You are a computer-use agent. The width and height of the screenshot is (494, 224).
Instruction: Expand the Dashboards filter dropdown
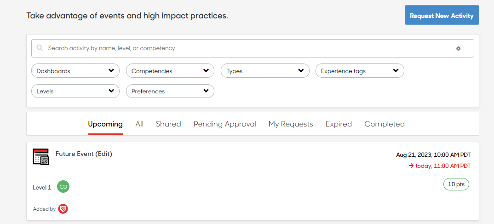(75, 71)
